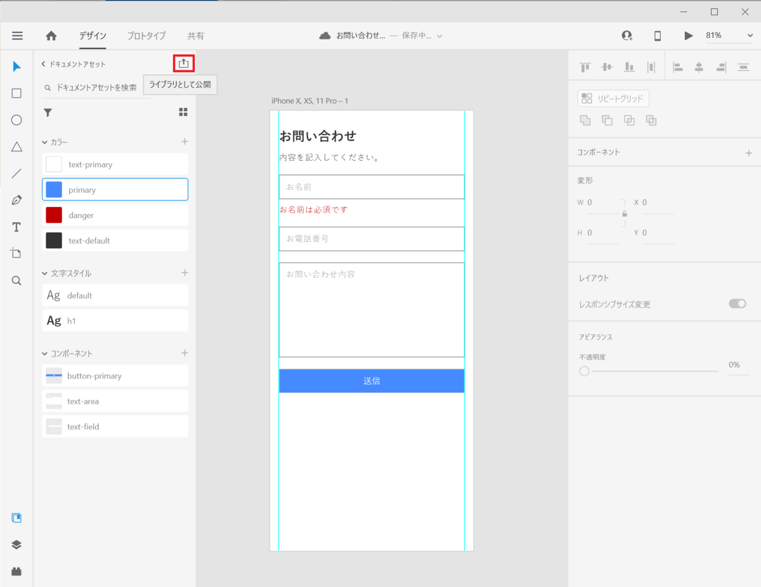Add a new color asset
This screenshot has width=761, height=587.
point(185,142)
